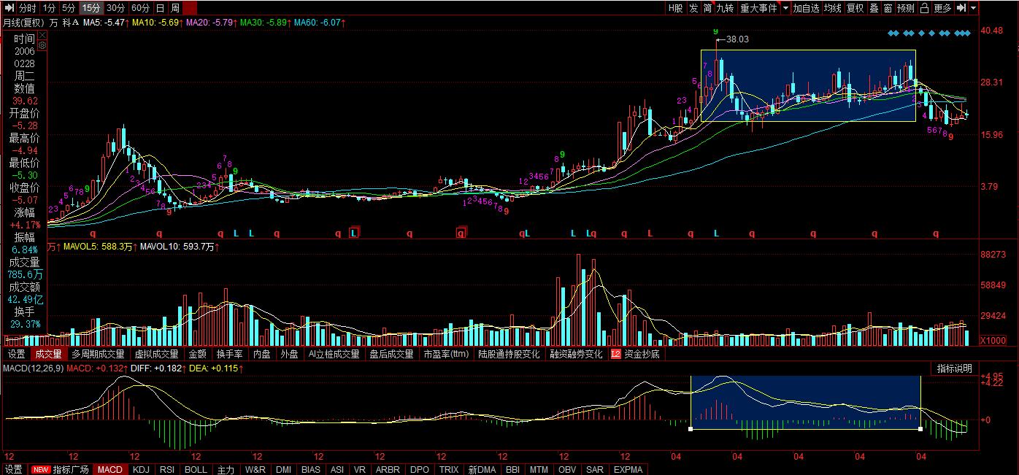Click the boxed q event marker
The height and width of the screenshot is (475, 1019).
click(x=461, y=233)
